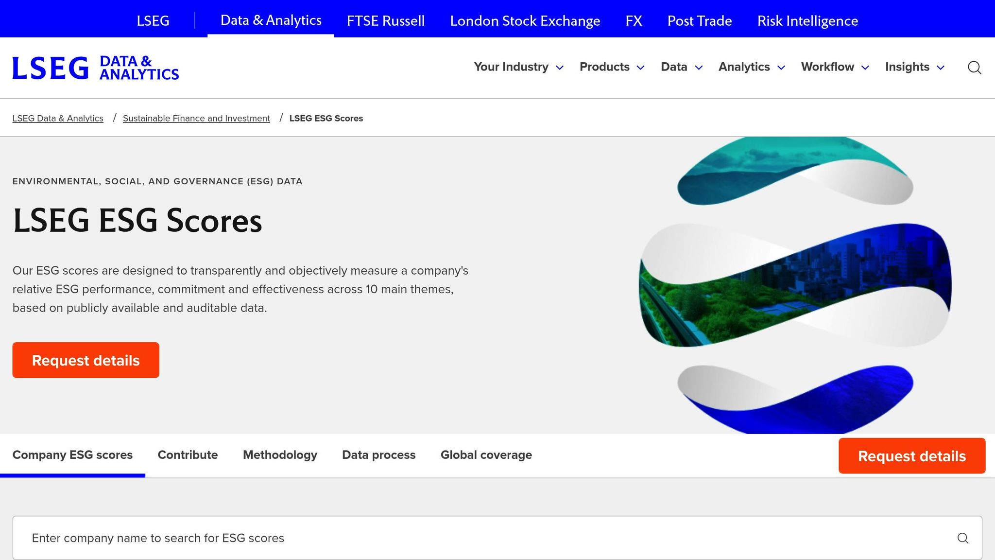Screen dimensions: 995x560
Task: Go to London Stock Exchange site link
Action: [x=525, y=21]
